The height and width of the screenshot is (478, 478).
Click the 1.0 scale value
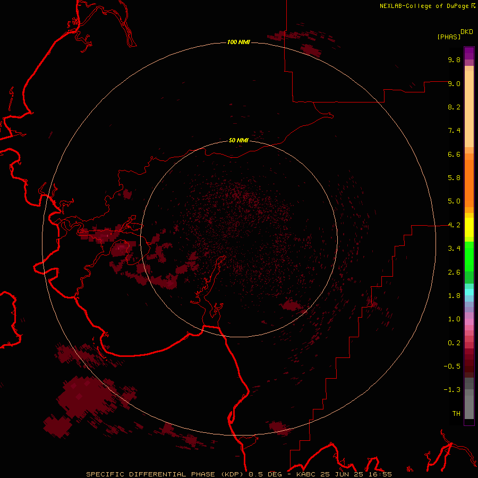click(x=454, y=319)
